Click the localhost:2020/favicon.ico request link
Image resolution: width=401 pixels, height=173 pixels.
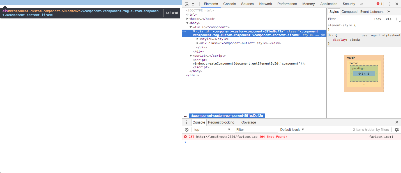point(227,136)
